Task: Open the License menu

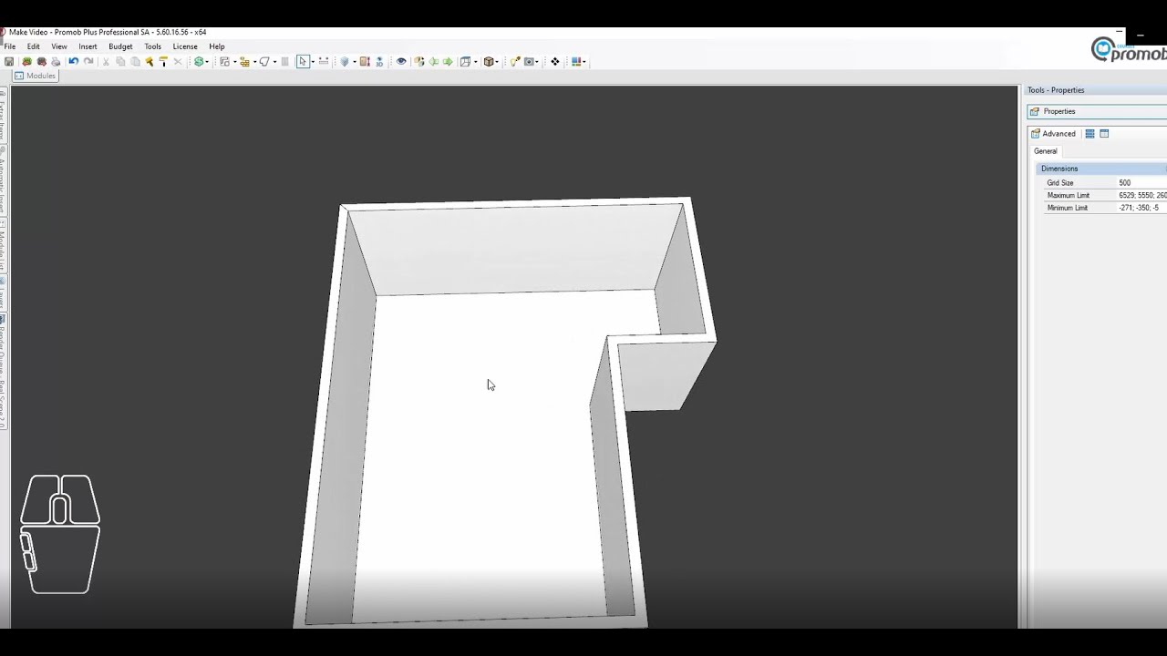Action: (x=185, y=46)
